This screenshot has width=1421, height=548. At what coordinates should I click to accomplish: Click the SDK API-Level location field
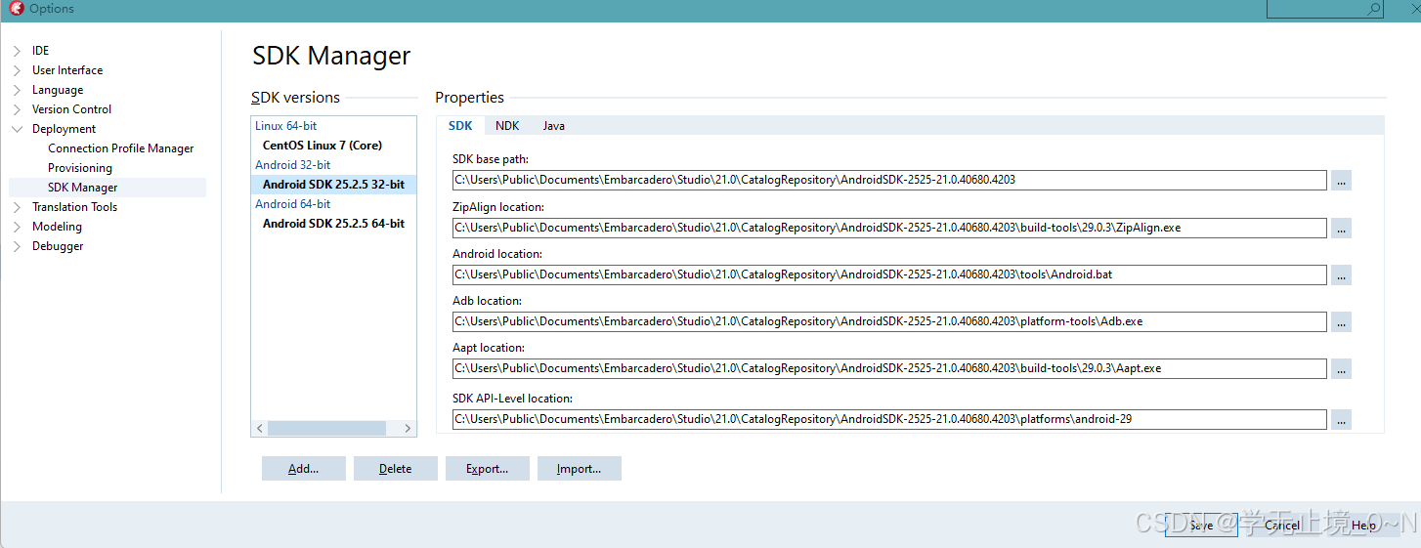coord(889,419)
